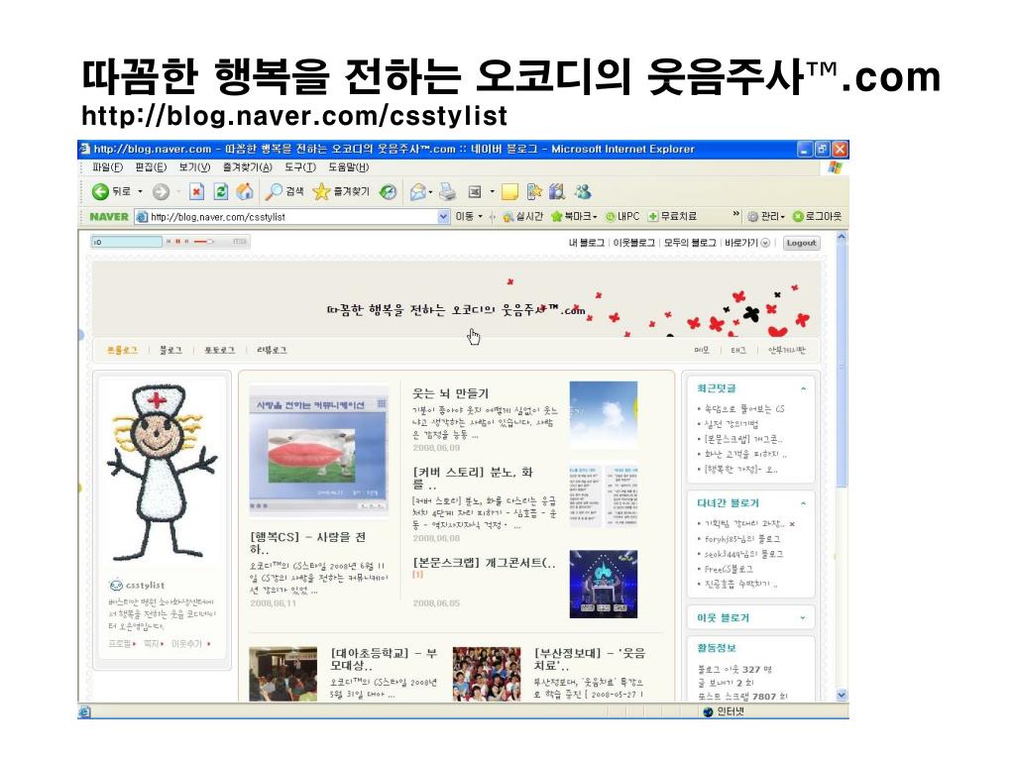Click the 이웃블로그 link
Image resolution: width=1015 pixels, height=761 pixels.
[633, 243]
